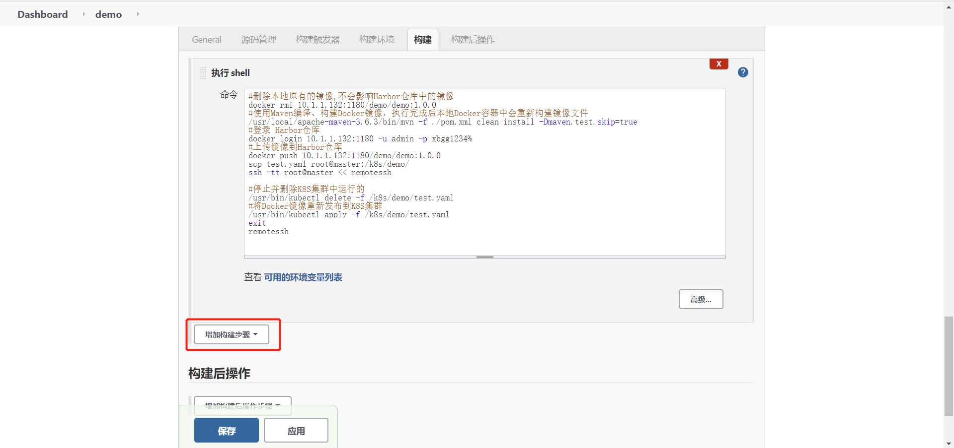Open help for the Execute shell step
The image size is (954, 448).
click(x=743, y=72)
